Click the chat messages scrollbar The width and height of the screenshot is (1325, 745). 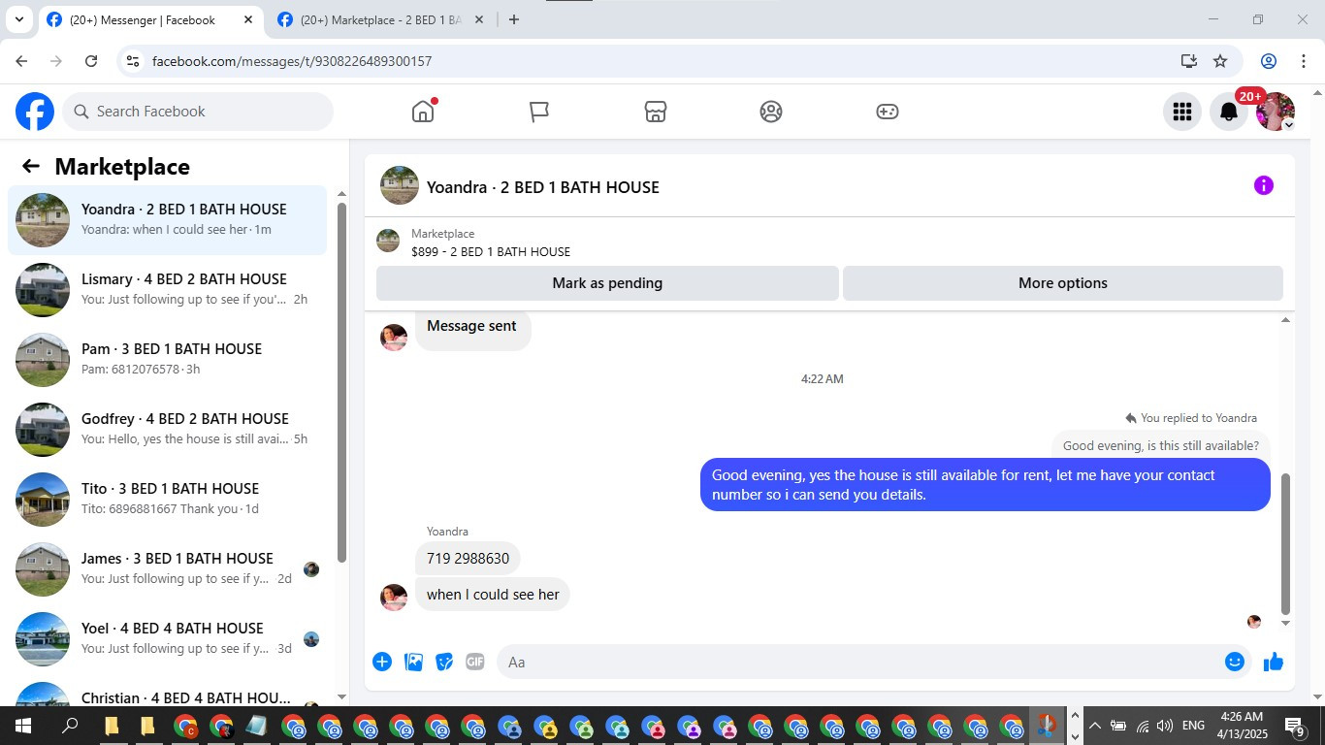[1286, 544]
